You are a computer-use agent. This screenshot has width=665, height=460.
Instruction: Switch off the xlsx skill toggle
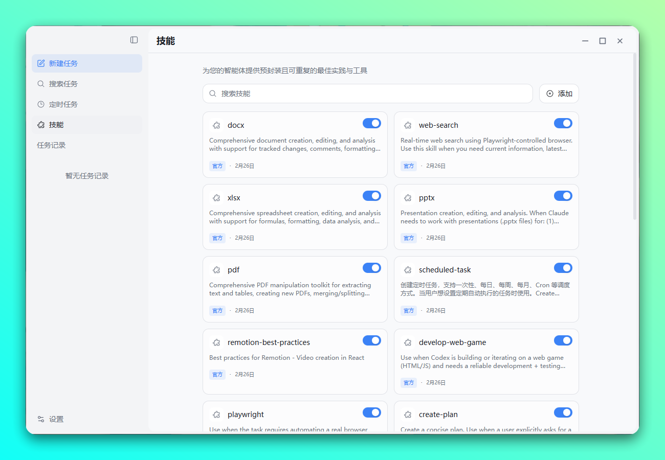click(x=372, y=196)
